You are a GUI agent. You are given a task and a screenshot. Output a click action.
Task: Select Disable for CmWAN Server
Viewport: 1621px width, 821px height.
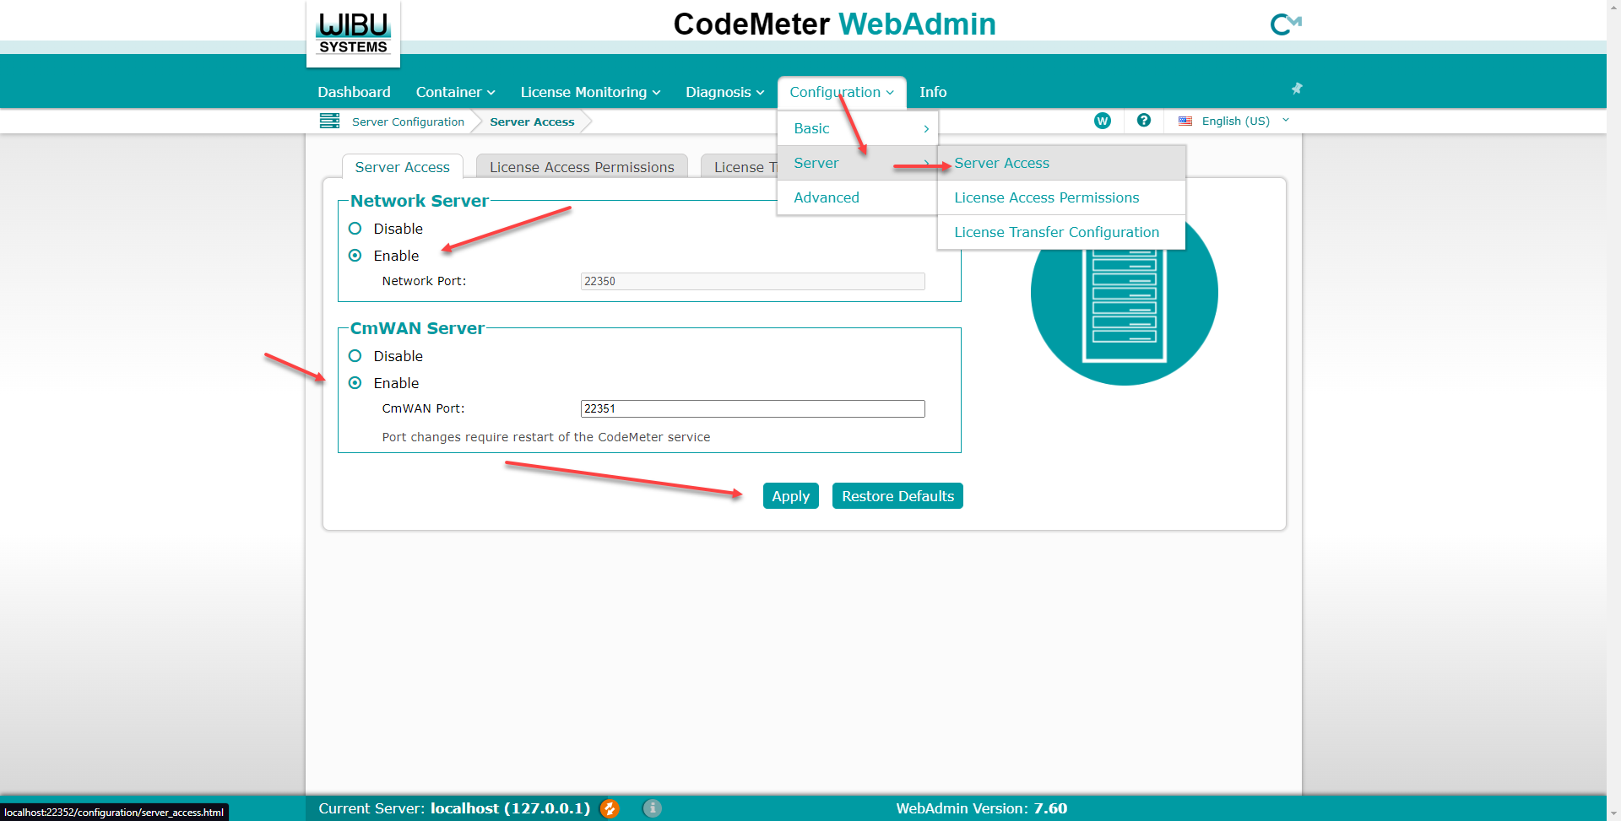355,356
